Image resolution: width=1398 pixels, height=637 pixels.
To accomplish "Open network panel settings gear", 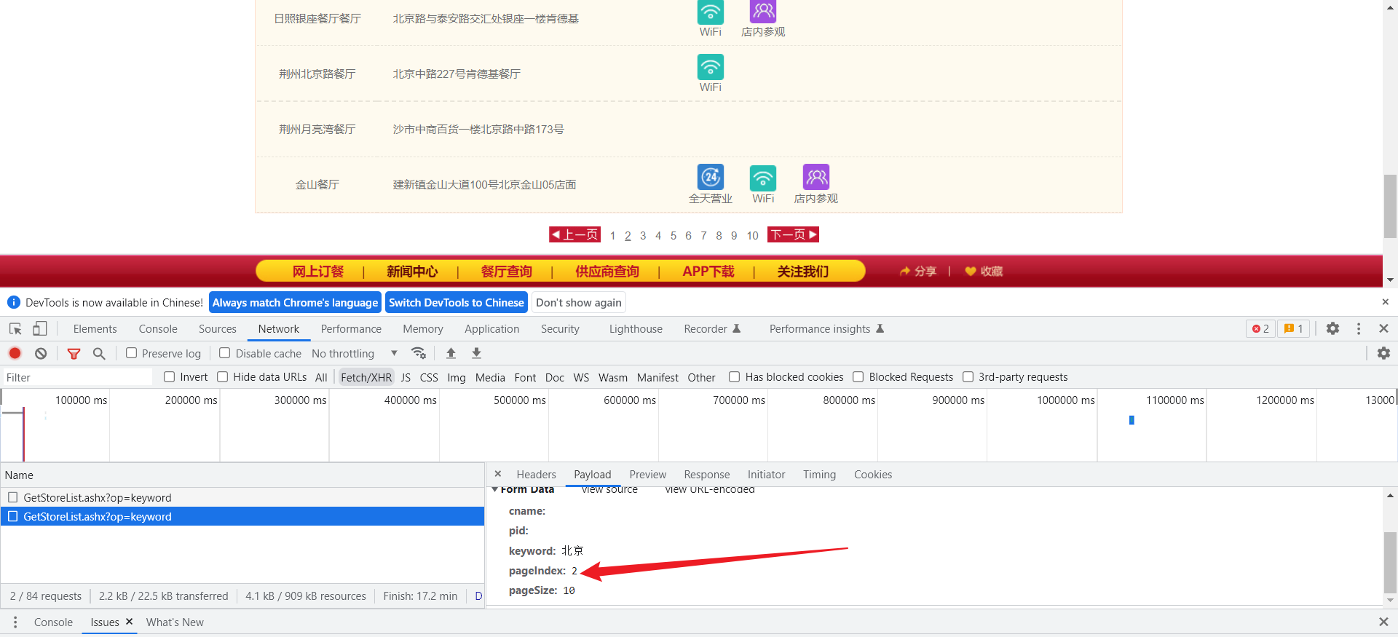I will 1383,353.
